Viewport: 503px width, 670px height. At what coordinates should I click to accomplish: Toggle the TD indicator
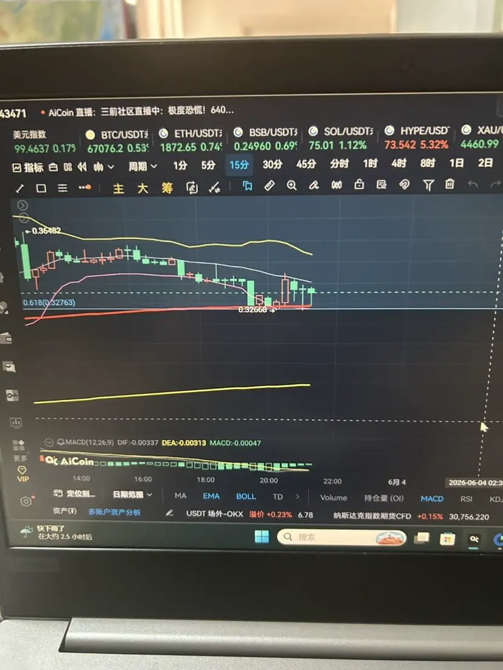coord(278,496)
